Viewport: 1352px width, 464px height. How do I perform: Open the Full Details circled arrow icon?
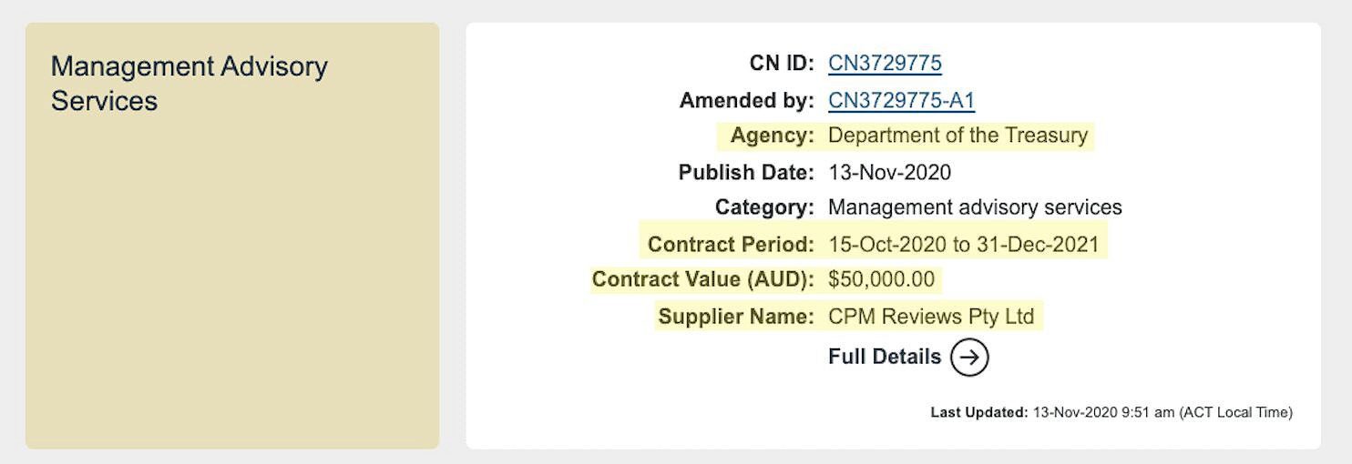tap(969, 357)
